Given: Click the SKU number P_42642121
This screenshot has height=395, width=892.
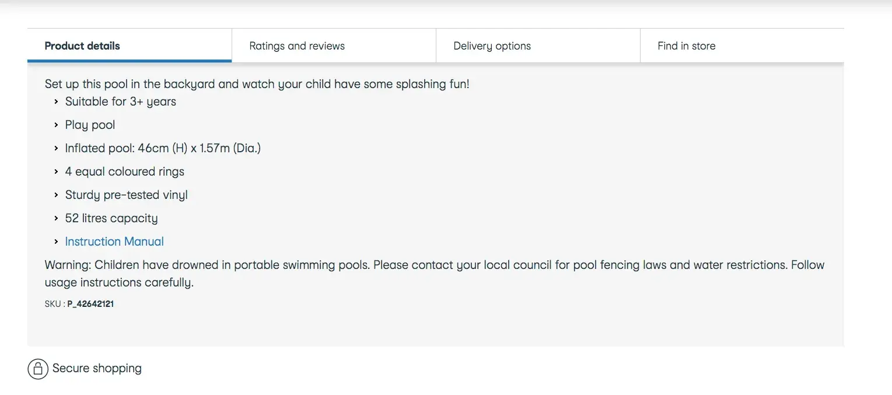Looking at the screenshot, I should point(90,304).
